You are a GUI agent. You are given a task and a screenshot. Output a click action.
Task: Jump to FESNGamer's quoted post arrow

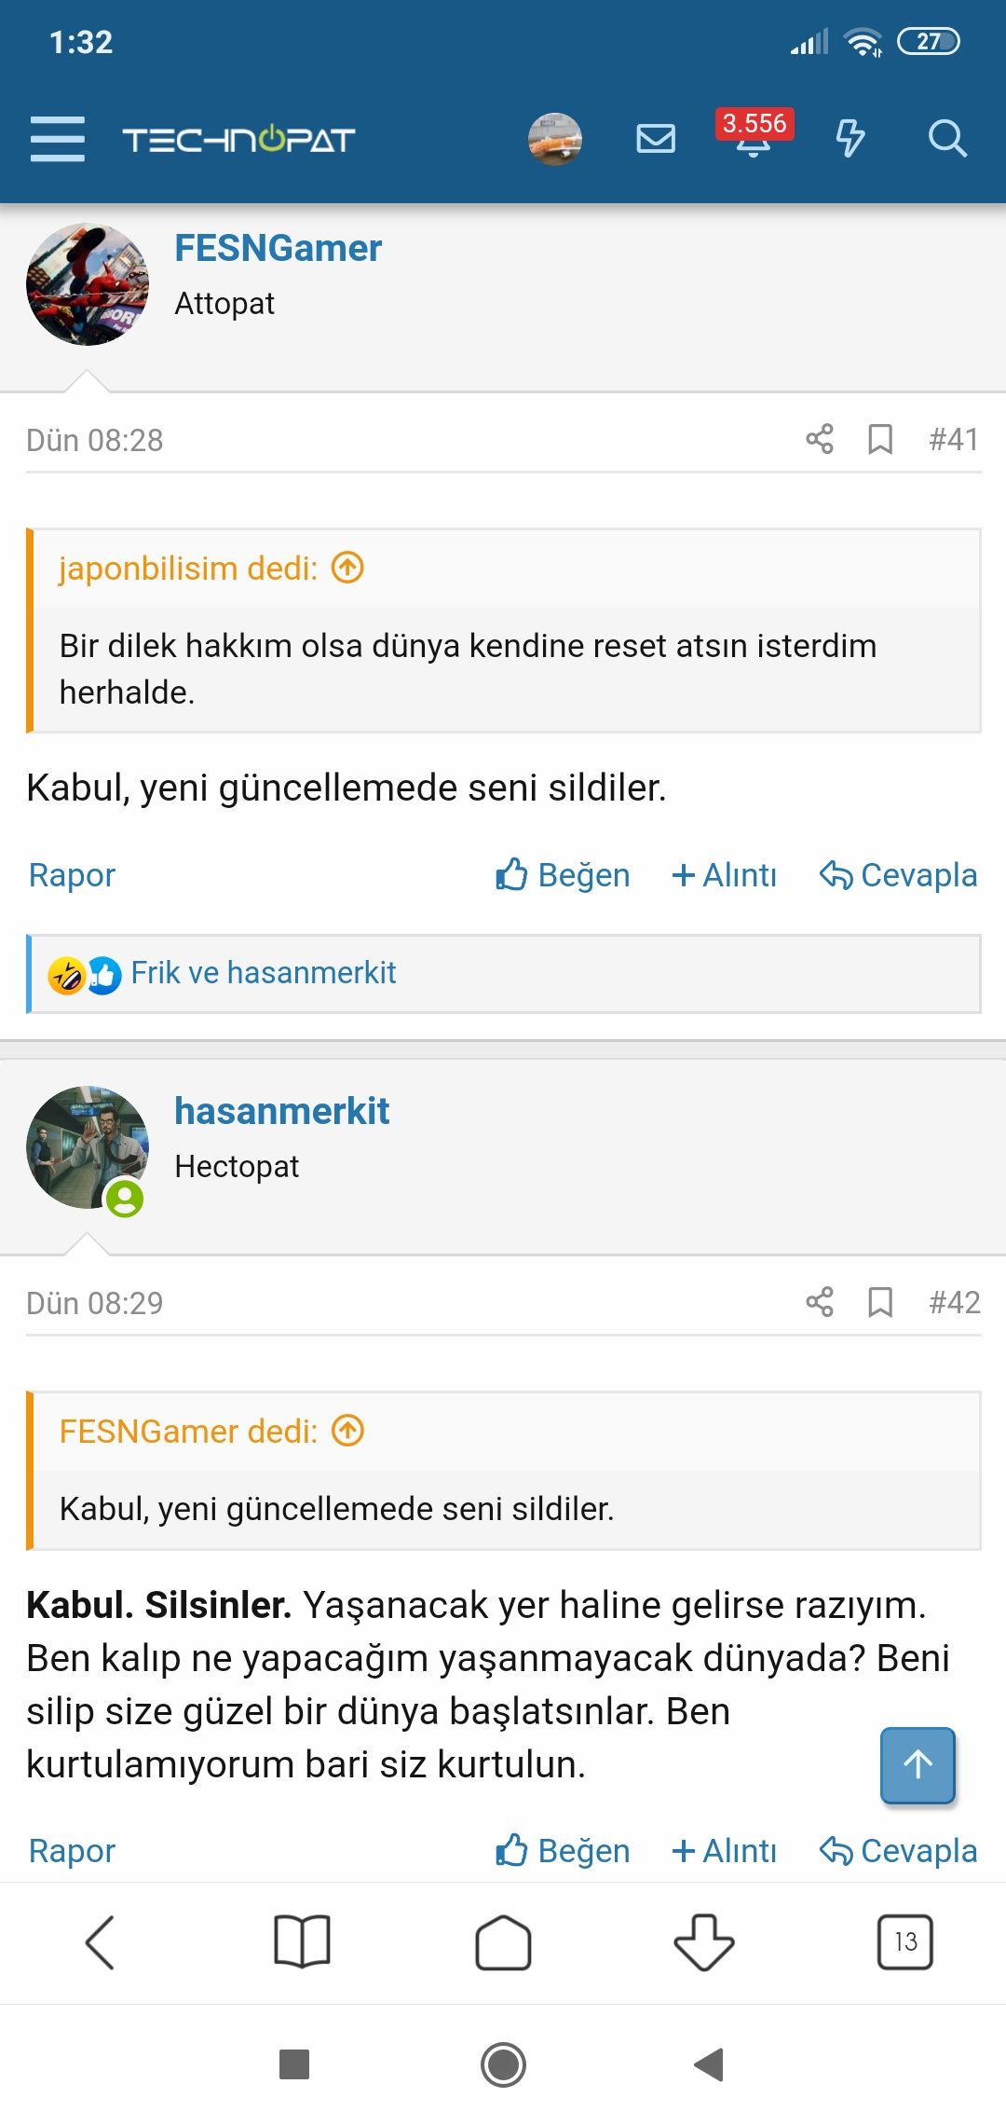point(348,1431)
